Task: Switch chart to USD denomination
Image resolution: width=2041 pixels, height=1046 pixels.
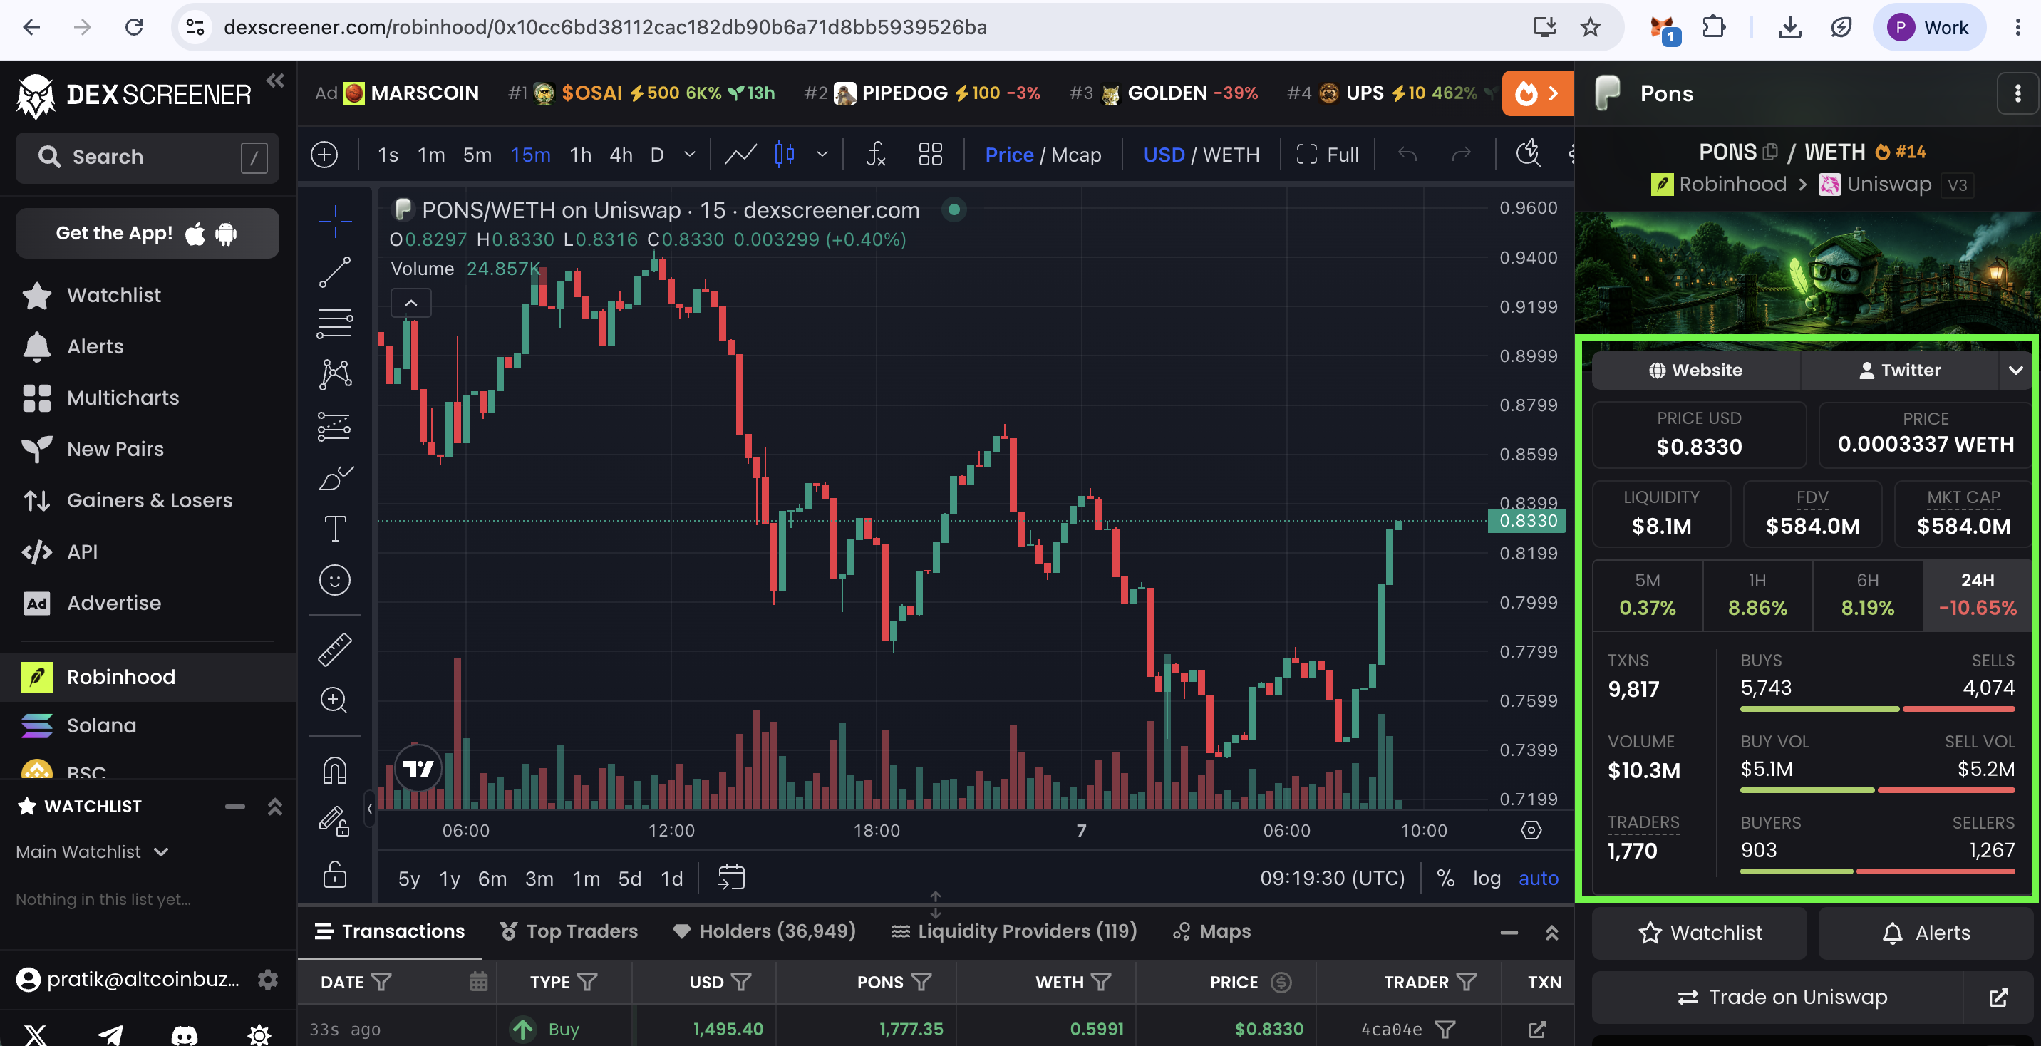Action: tap(1163, 155)
